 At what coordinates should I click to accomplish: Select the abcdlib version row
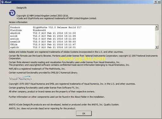[x=43, y=33]
